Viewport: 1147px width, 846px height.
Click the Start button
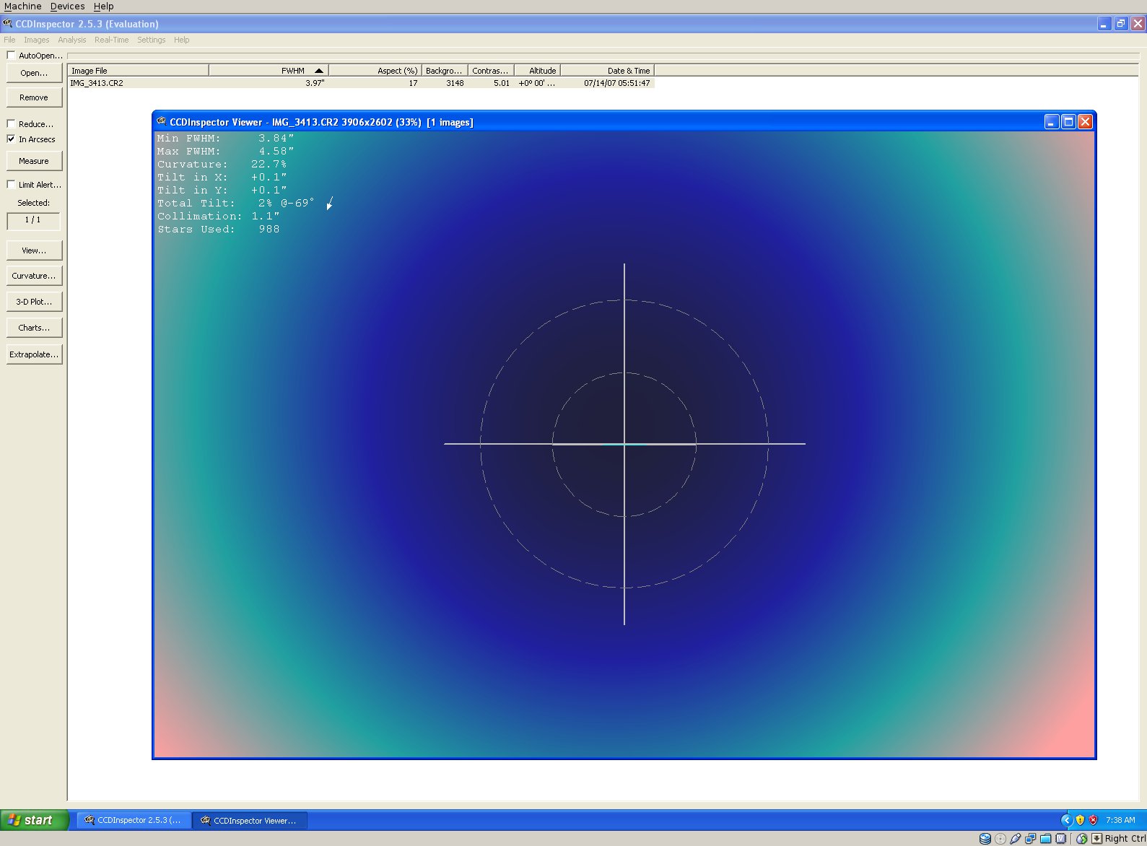click(x=34, y=820)
